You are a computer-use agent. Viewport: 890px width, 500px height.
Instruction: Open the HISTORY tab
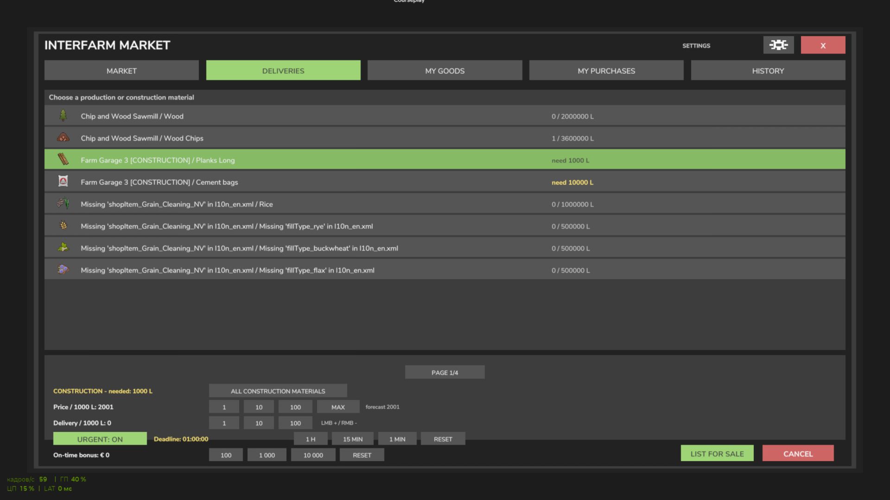click(x=768, y=70)
